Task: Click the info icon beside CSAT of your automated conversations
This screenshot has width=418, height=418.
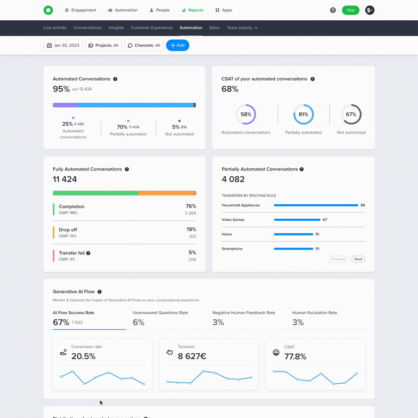Action: [x=313, y=79]
